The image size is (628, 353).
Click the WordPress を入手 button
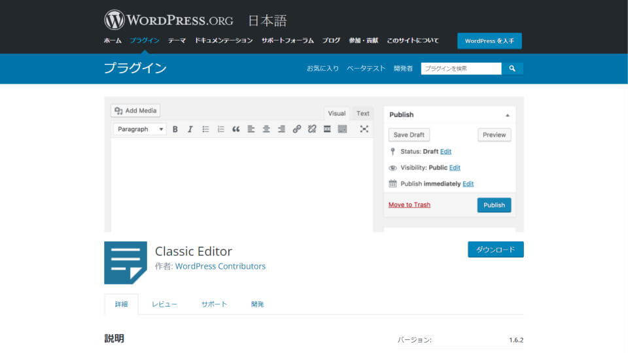pyautogui.click(x=489, y=41)
